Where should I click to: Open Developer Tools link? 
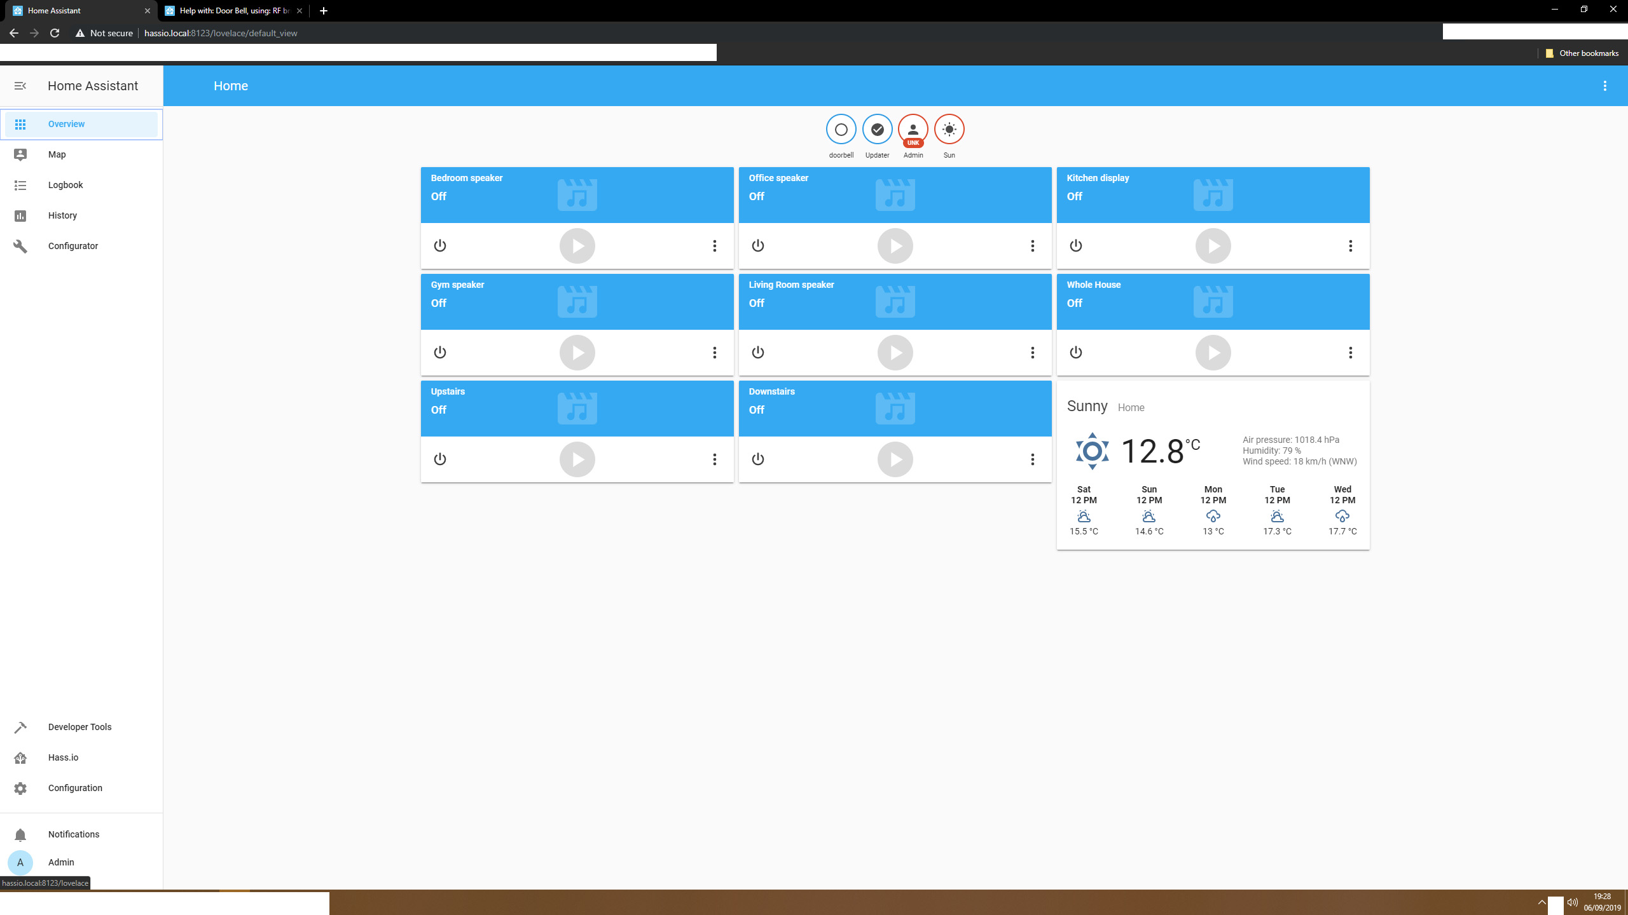[x=79, y=727]
